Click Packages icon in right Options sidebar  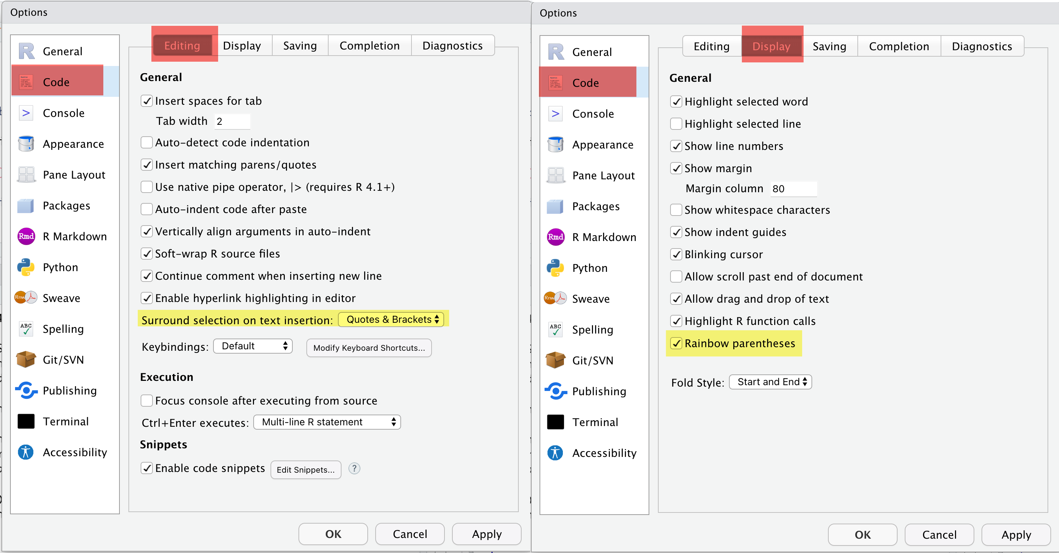(555, 206)
